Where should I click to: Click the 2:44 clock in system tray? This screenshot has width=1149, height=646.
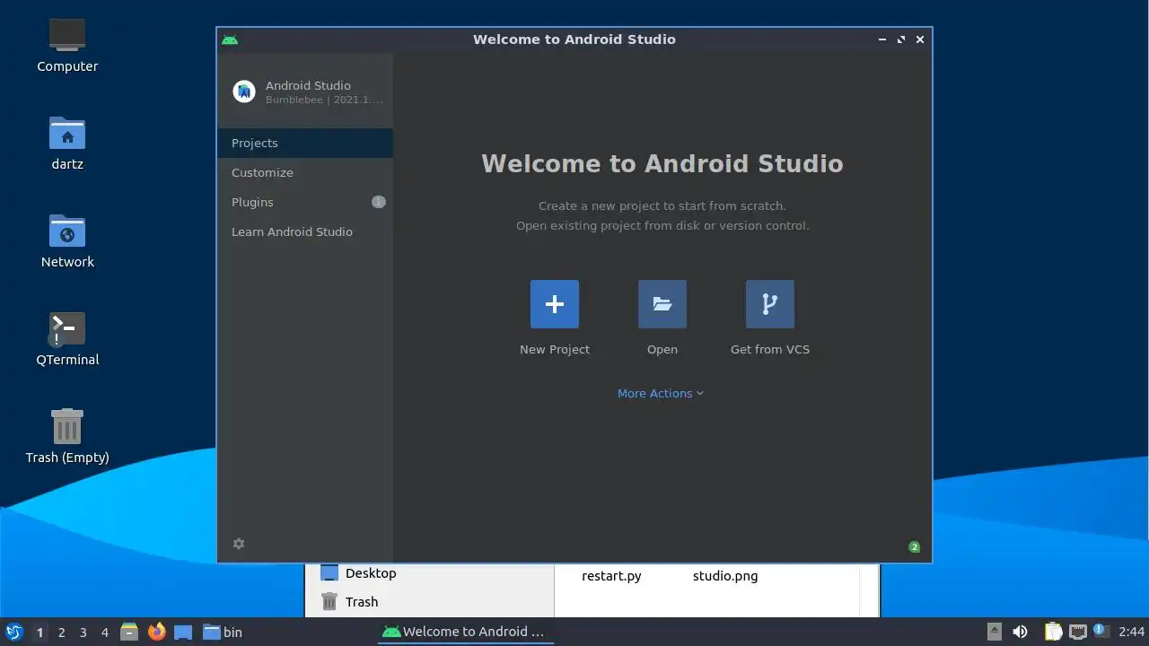coord(1131,632)
